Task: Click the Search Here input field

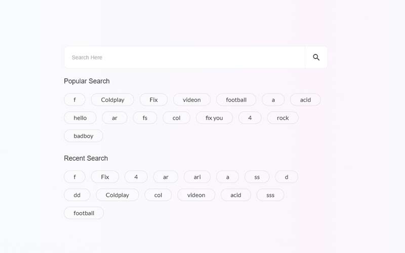Action: click(x=185, y=58)
